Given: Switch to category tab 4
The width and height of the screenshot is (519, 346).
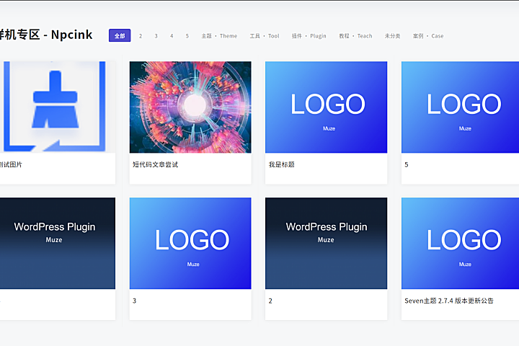Looking at the screenshot, I should [x=172, y=35].
